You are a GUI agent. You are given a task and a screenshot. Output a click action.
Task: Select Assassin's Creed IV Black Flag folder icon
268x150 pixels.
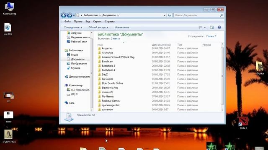[99, 57]
